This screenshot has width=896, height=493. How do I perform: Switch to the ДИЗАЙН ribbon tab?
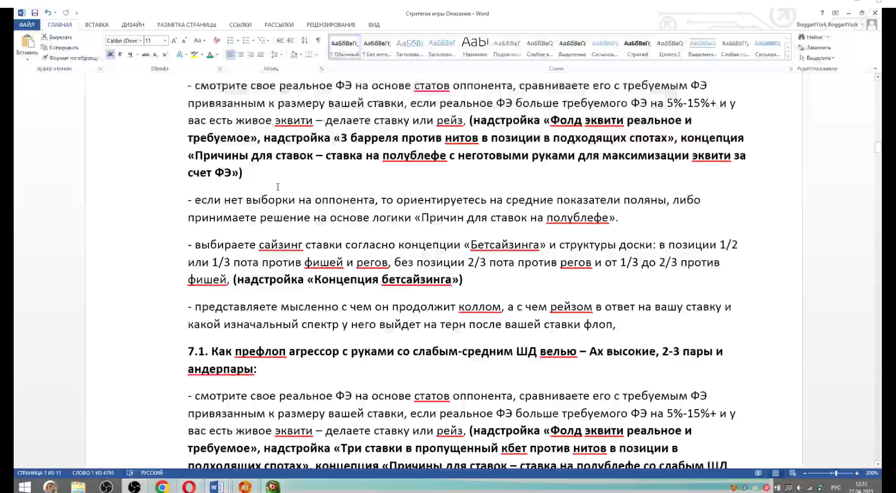[133, 24]
